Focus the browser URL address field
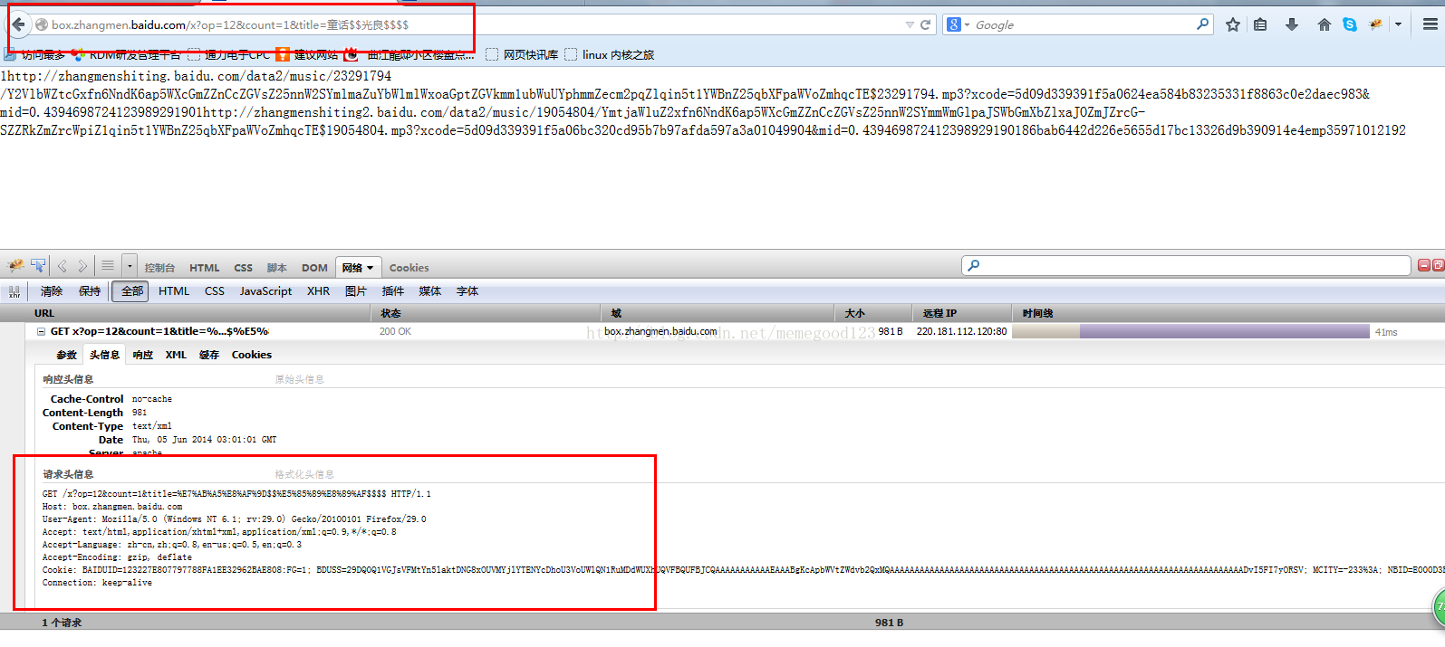The height and width of the screenshot is (647, 1445). [476, 25]
